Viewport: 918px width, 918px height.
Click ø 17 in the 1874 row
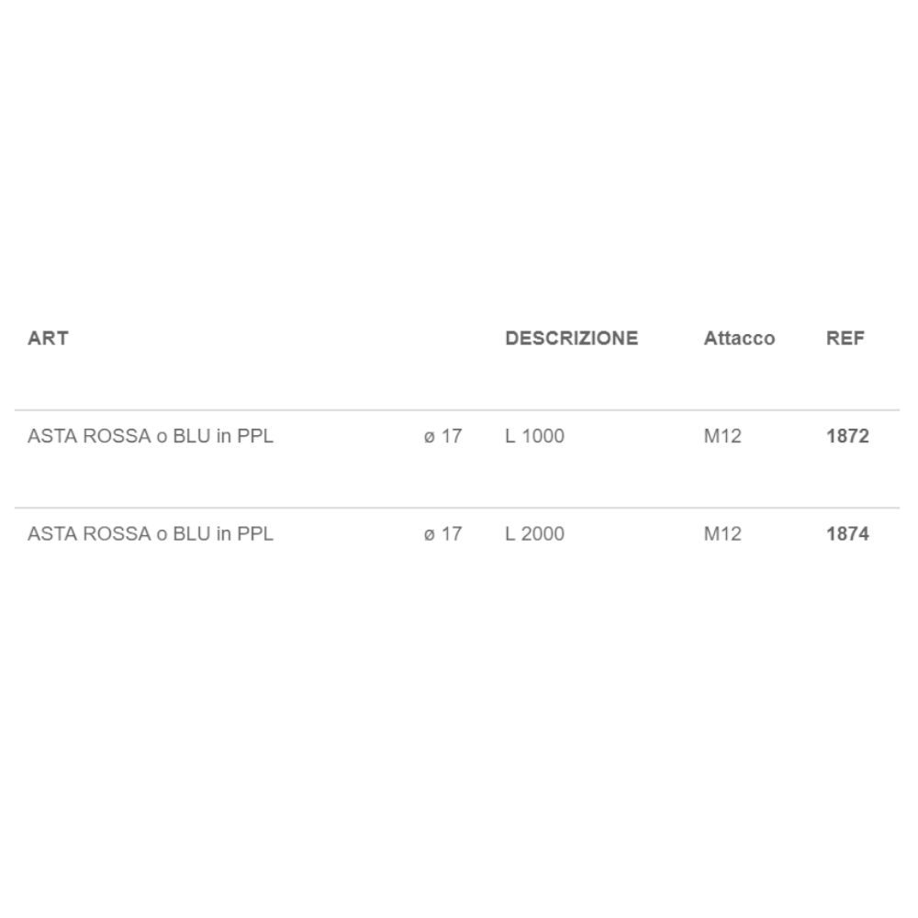click(x=442, y=533)
